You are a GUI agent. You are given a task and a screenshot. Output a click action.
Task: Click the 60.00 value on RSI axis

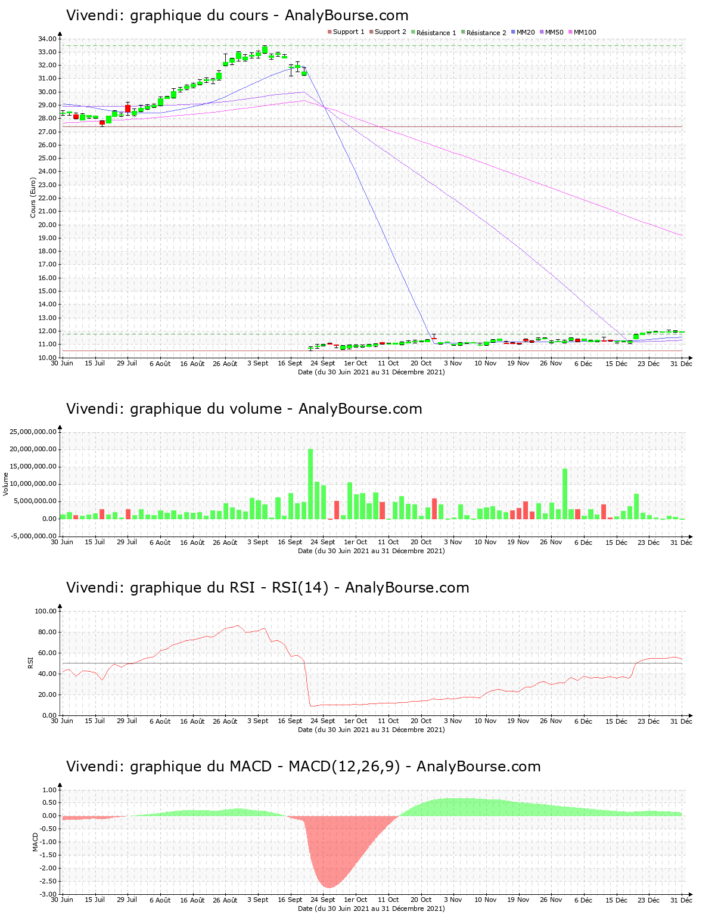(47, 653)
